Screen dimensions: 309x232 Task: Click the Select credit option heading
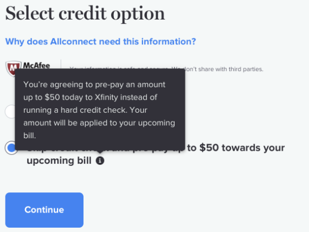[x=85, y=14]
